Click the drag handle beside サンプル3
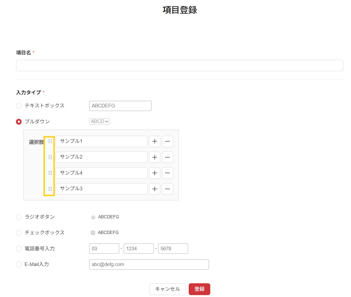This screenshot has height=297, width=351. point(50,189)
